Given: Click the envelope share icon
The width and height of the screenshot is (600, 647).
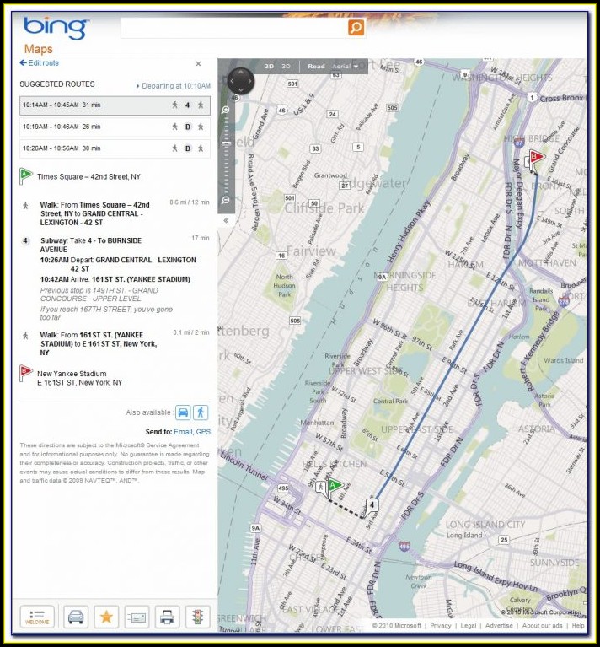Looking at the screenshot, I should tap(137, 617).
